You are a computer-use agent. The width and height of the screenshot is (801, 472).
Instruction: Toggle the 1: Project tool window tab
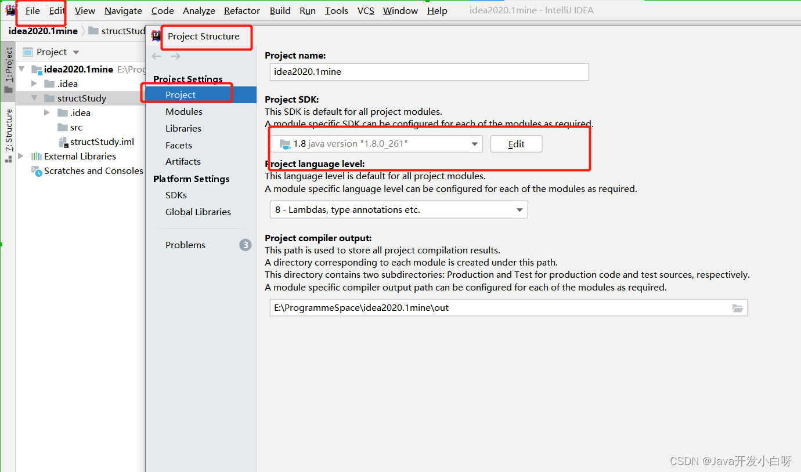[x=8, y=70]
